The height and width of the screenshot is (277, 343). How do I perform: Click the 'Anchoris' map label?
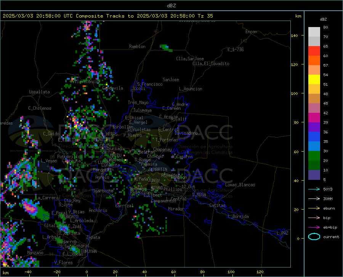pyautogui.click(x=98, y=210)
